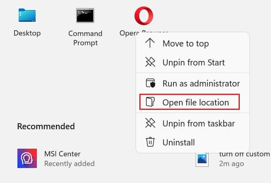Click the trash can icon beside Uninstall
Screen dimensions: 271x183
(x=150, y=142)
